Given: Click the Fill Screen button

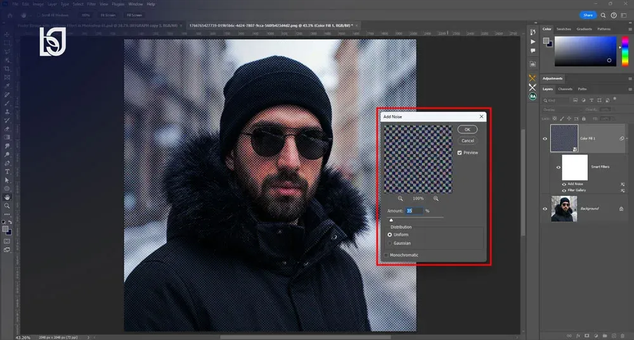Looking at the screenshot, I should [134, 15].
